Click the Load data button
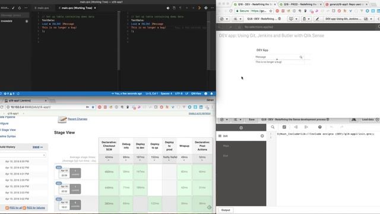This screenshot has height=214, width=380. click(370, 119)
